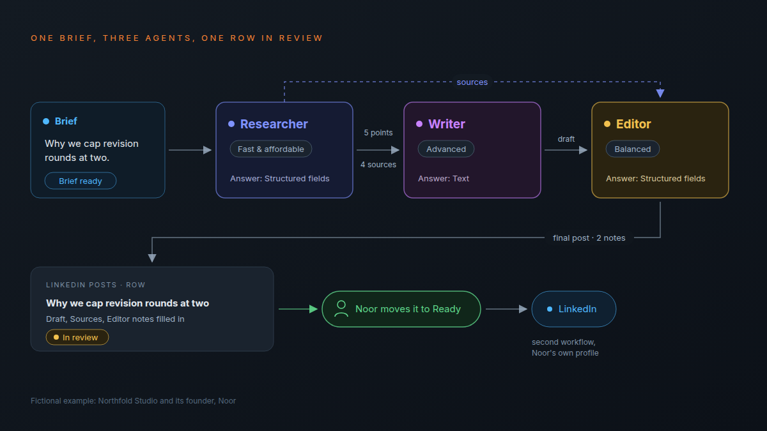Click row title Why we cap revision rounds at two
The height and width of the screenshot is (431, 767).
pos(127,303)
